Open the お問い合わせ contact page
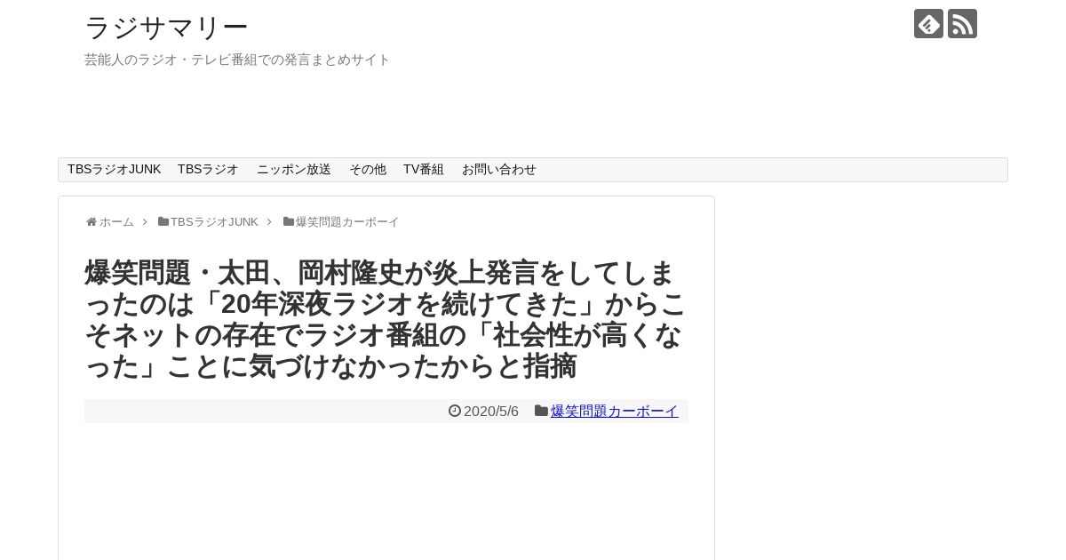The width and height of the screenshot is (1066, 560). [499, 170]
